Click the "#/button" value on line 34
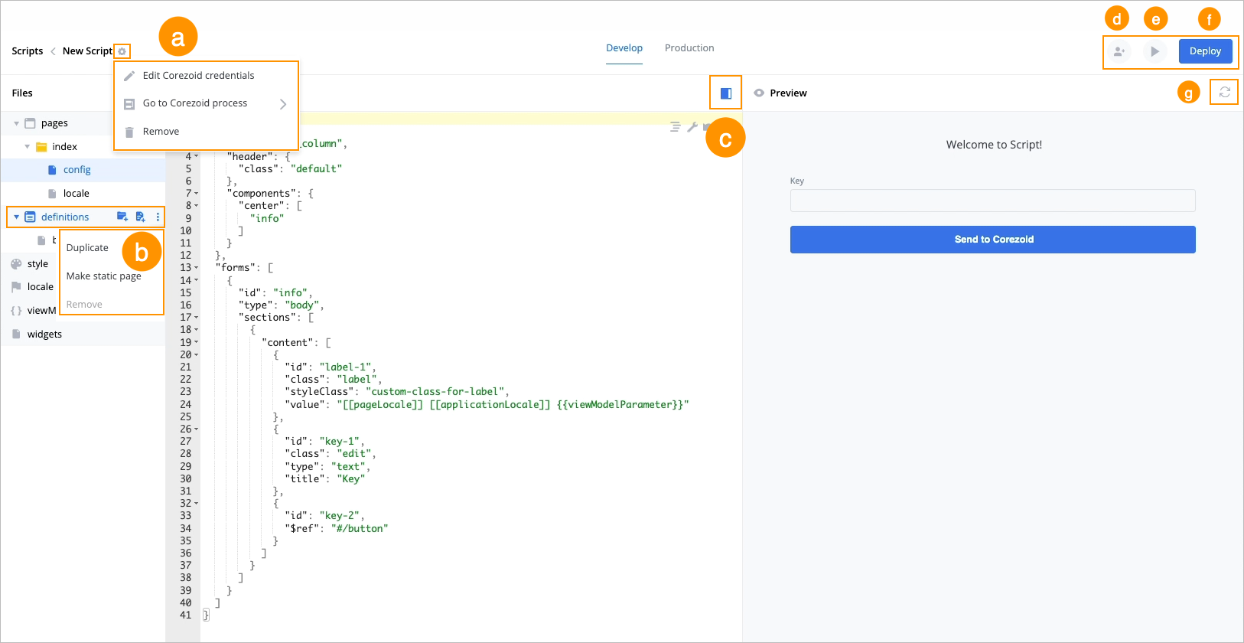Image resolution: width=1244 pixels, height=643 pixels. pyautogui.click(x=360, y=528)
